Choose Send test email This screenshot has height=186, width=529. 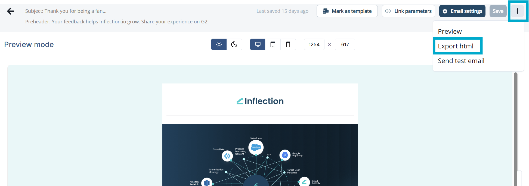click(x=461, y=61)
